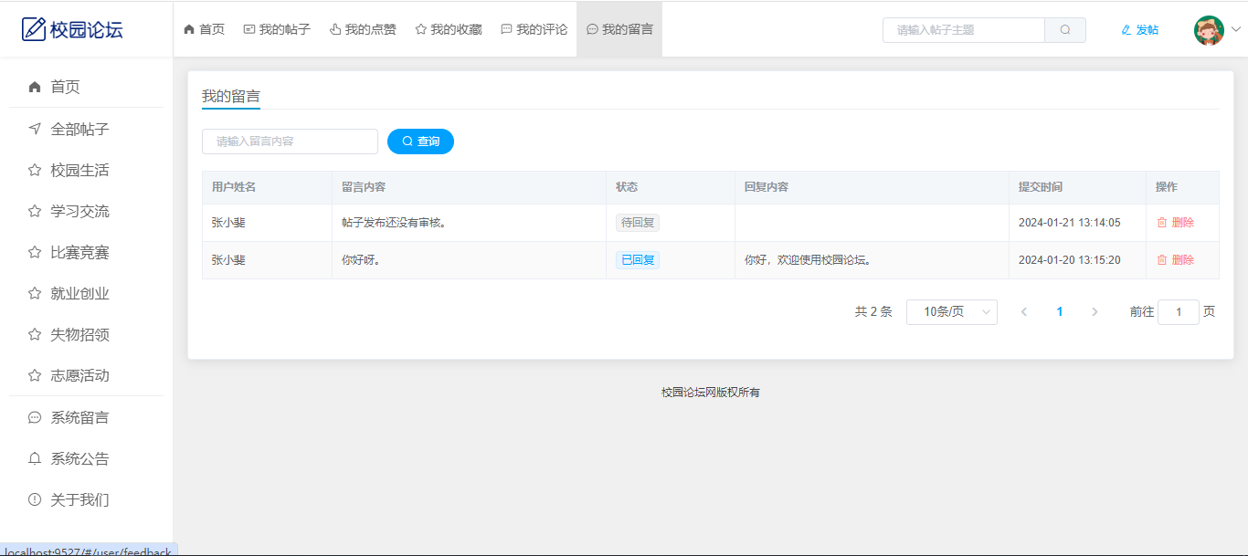
Task: Open the 我的评论 tab
Action: (534, 29)
